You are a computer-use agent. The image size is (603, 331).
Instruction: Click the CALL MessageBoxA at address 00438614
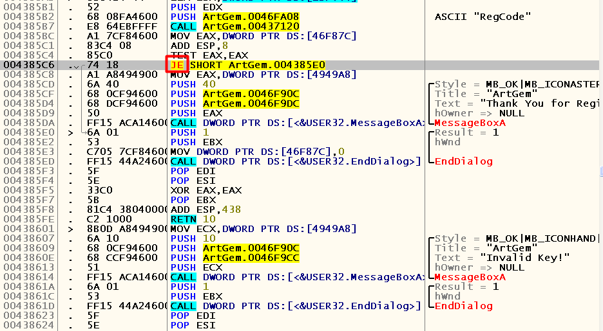pos(297,277)
